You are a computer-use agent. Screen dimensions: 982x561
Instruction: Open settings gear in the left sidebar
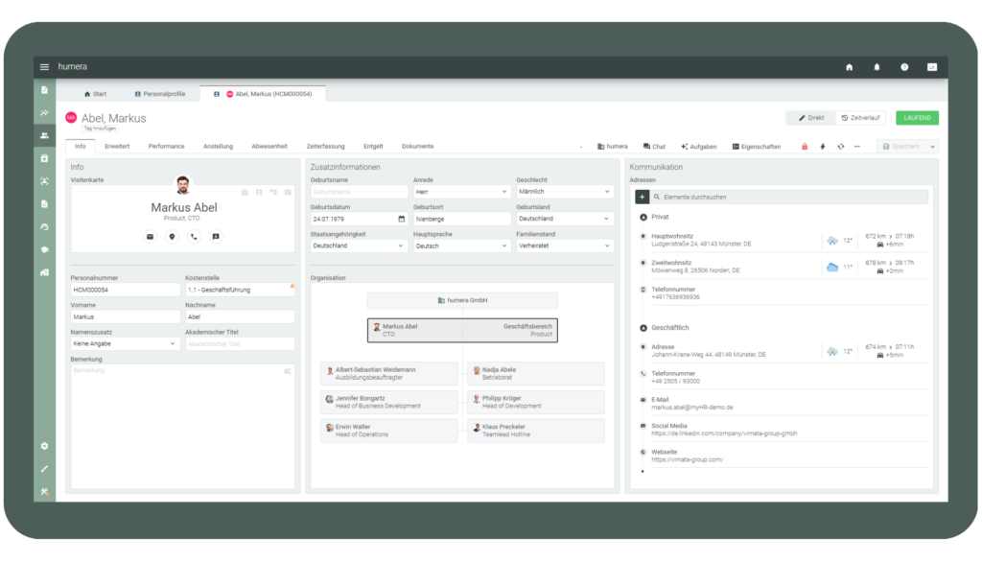pyautogui.click(x=44, y=446)
